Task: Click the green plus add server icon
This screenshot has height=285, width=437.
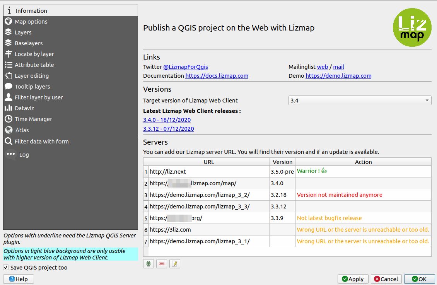Action: coord(149,264)
